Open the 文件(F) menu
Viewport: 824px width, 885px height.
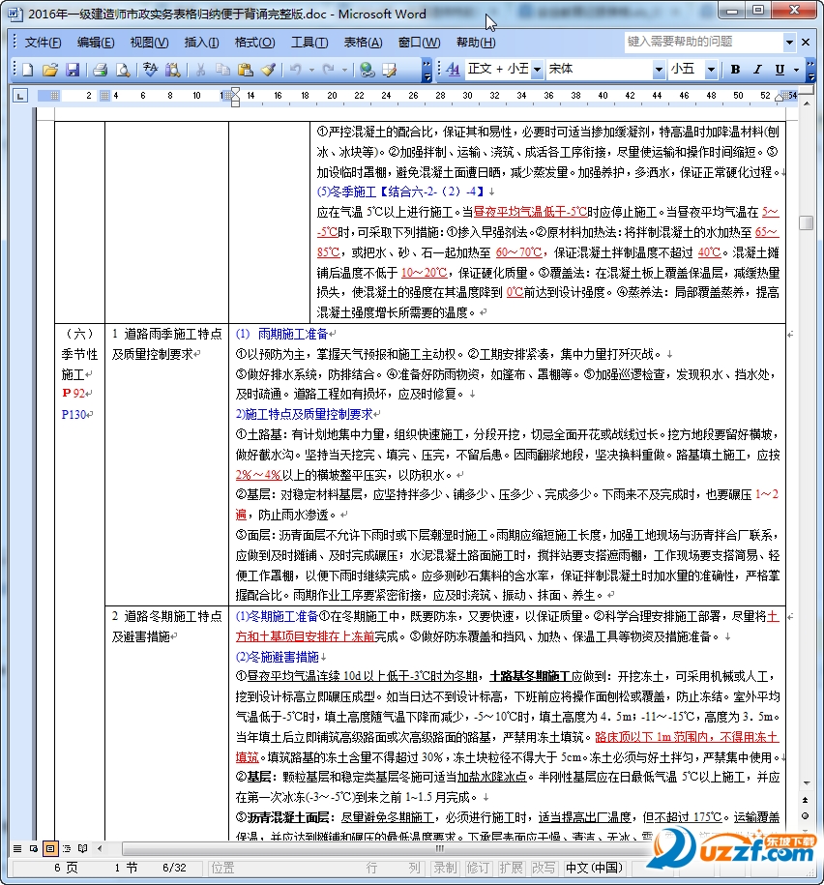pyautogui.click(x=43, y=43)
